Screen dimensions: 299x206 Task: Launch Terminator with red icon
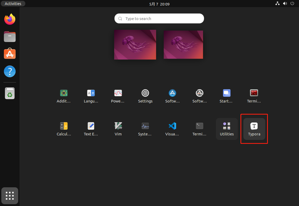click(x=254, y=96)
